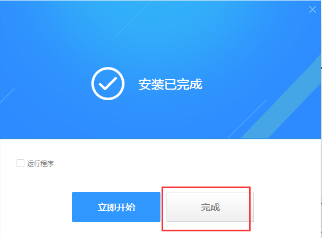Click the 安装已完成 heading text
Image resolution: width=322 pixels, height=238 pixels.
[170, 84]
